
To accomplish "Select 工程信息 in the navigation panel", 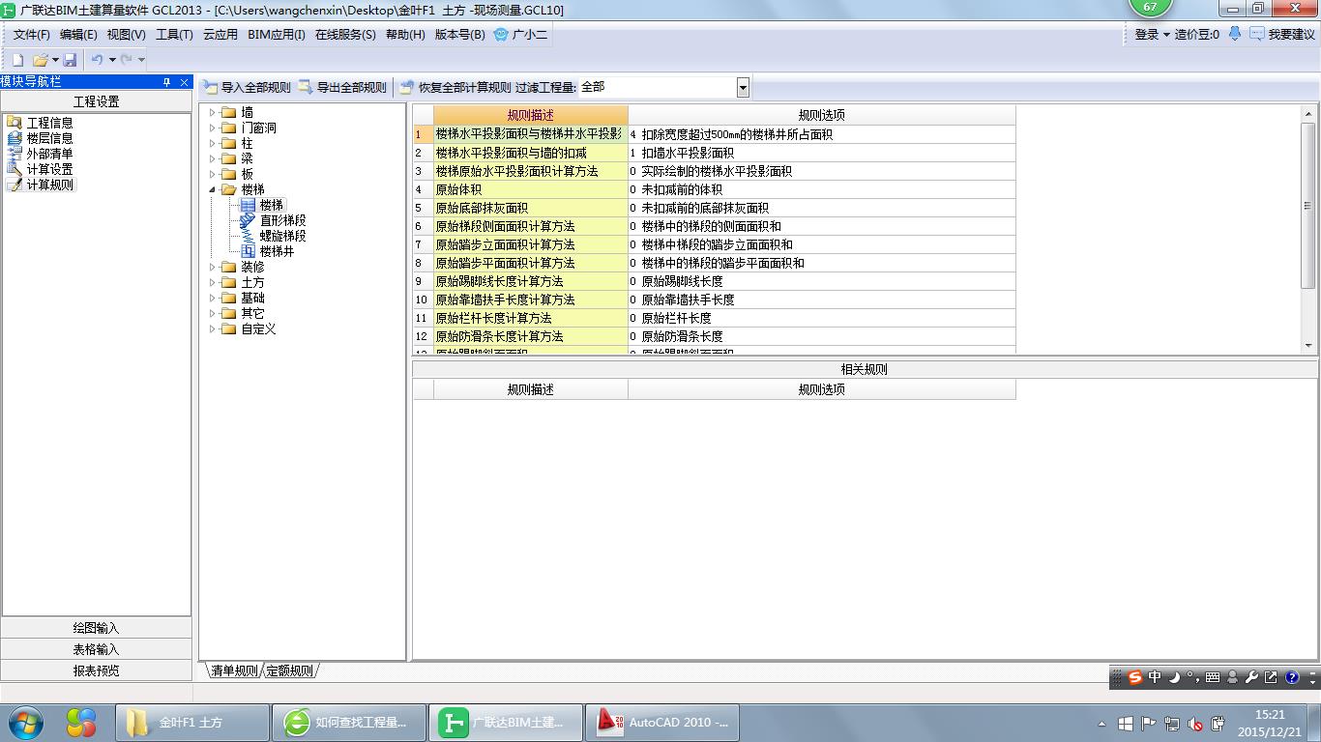I will pyautogui.click(x=40, y=123).
